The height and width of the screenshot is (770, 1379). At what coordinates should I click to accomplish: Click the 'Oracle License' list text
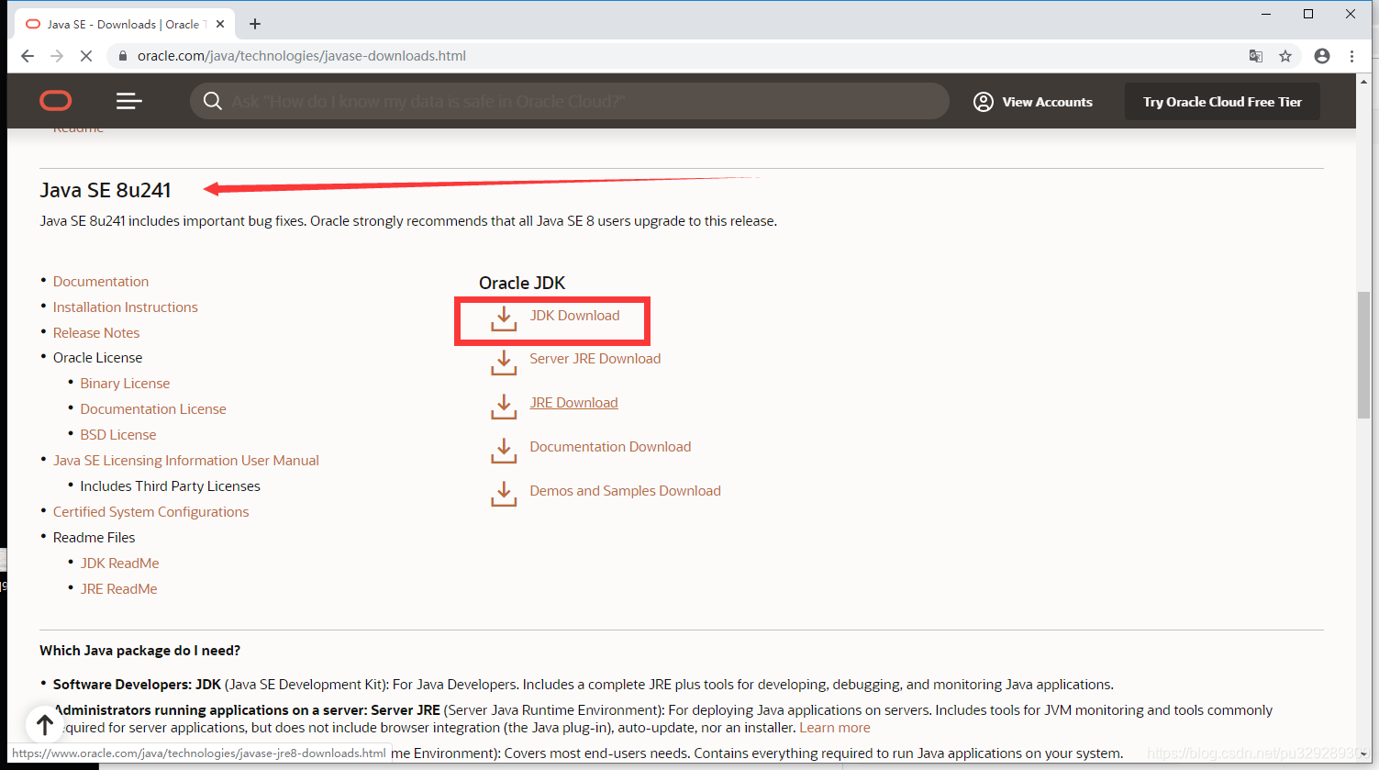(98, 358)
